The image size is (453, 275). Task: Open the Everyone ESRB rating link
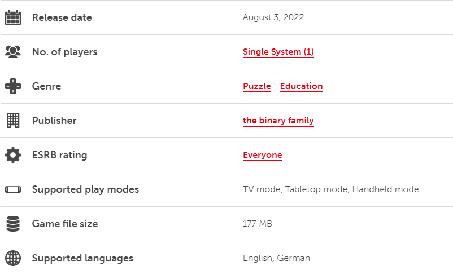(x=262, y=155)
